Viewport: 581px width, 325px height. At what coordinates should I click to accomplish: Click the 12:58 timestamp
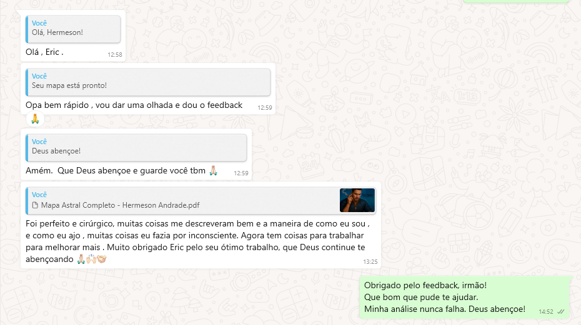click(x=115, y=55)
